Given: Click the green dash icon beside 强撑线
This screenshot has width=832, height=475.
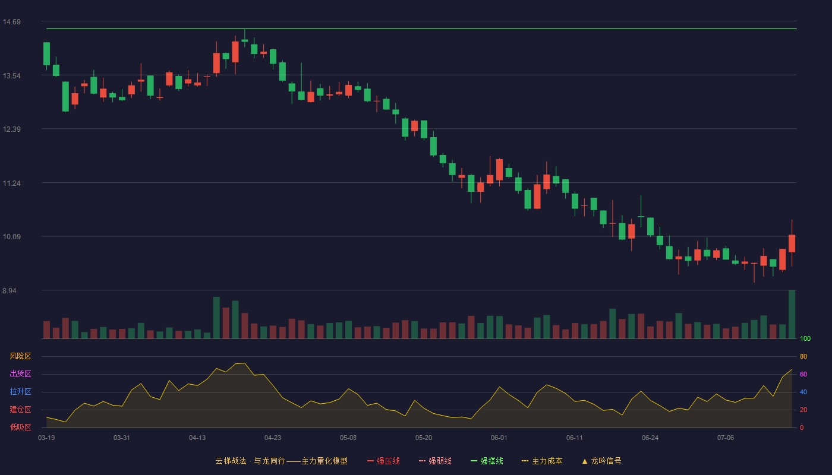Looking at the screenshot, I should click(x=474, y=461).
